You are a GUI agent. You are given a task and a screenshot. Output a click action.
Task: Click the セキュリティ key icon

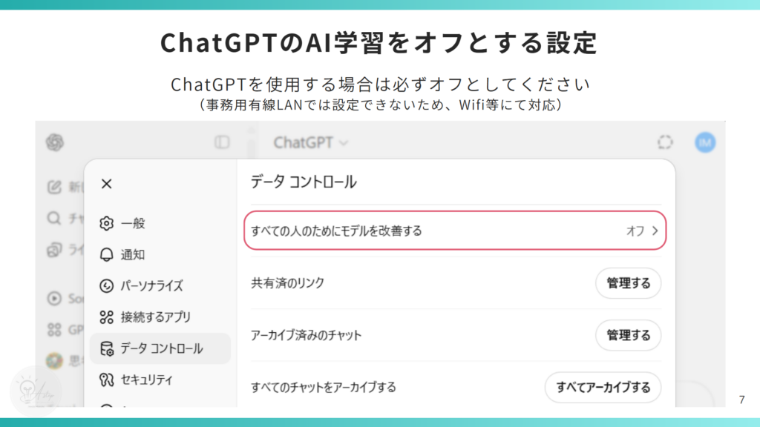coord(106,380)
